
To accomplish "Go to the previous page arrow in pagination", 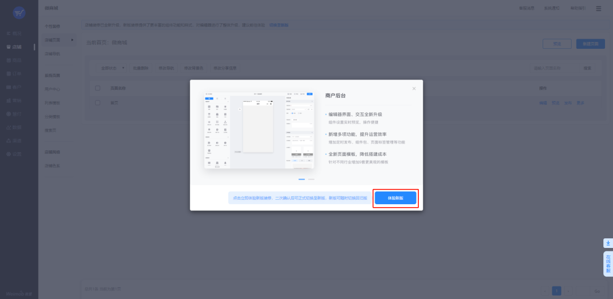I will click(x=545, y=291).
